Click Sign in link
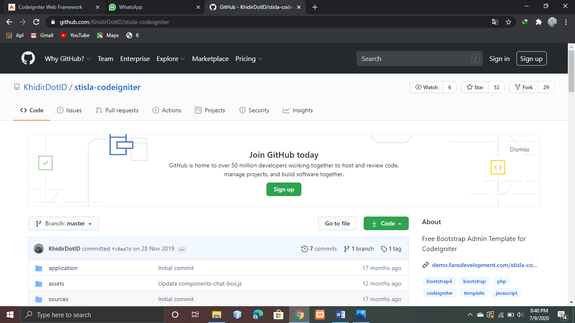The height and width of the screenshot is (323, 575). [x=499, y=59]
